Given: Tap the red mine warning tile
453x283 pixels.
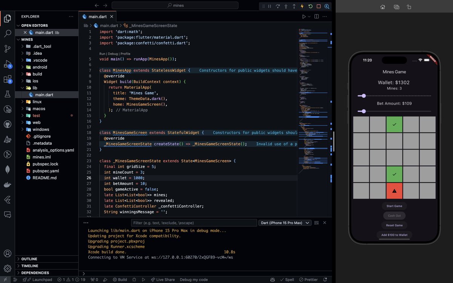Looking at the screenshot, I should pos(394,191).
